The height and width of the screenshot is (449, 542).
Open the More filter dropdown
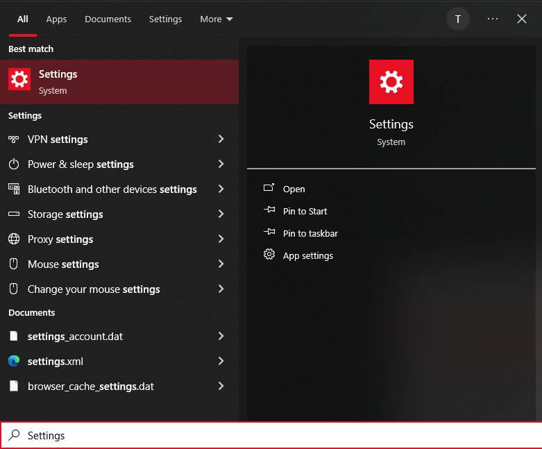click(216, 19)
